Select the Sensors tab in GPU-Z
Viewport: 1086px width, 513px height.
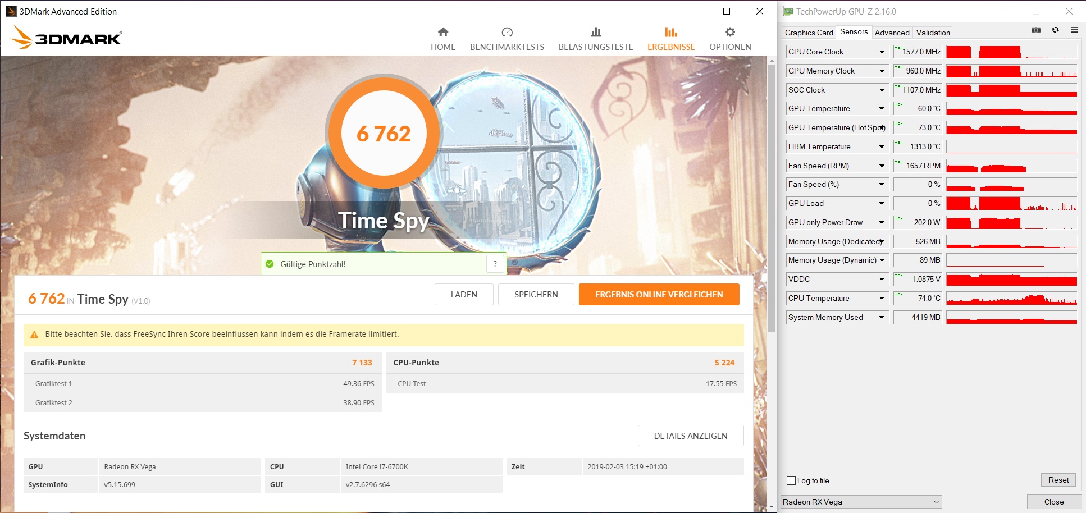[854, 32]
